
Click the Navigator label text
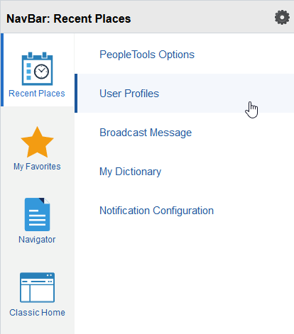tap(37, 240)
